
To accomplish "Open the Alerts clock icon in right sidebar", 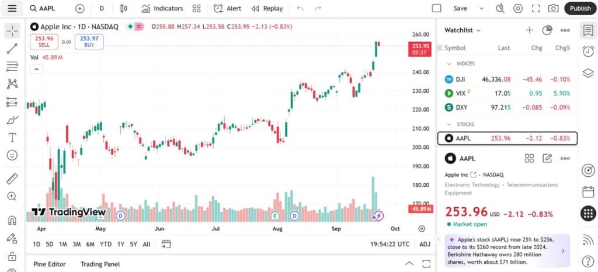I will point(588,51).
